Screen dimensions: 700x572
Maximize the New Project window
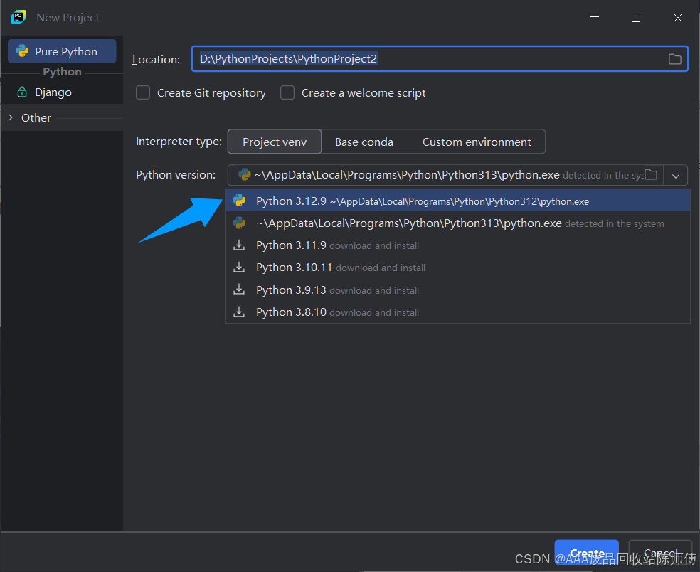[x=636, y=17]
